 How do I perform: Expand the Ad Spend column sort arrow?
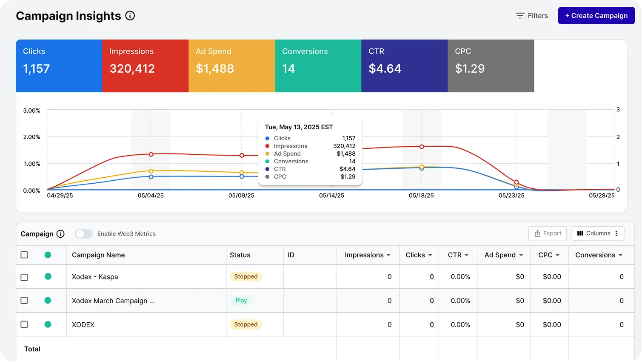pos(521,255)
